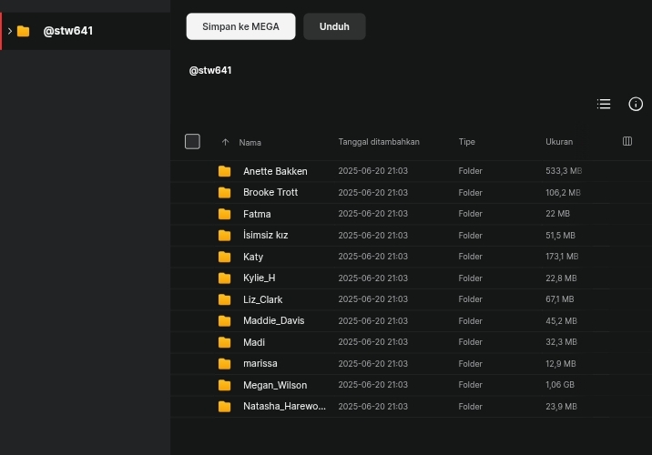Select marissa folder name

tap(260, 364)
